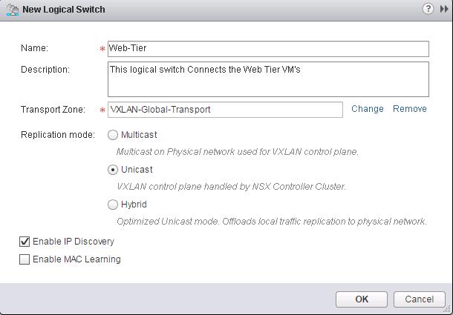Viewport: 453px width, 315px height.
Task: Enable the MAC Learning checkbox
Action: point(25,259)
